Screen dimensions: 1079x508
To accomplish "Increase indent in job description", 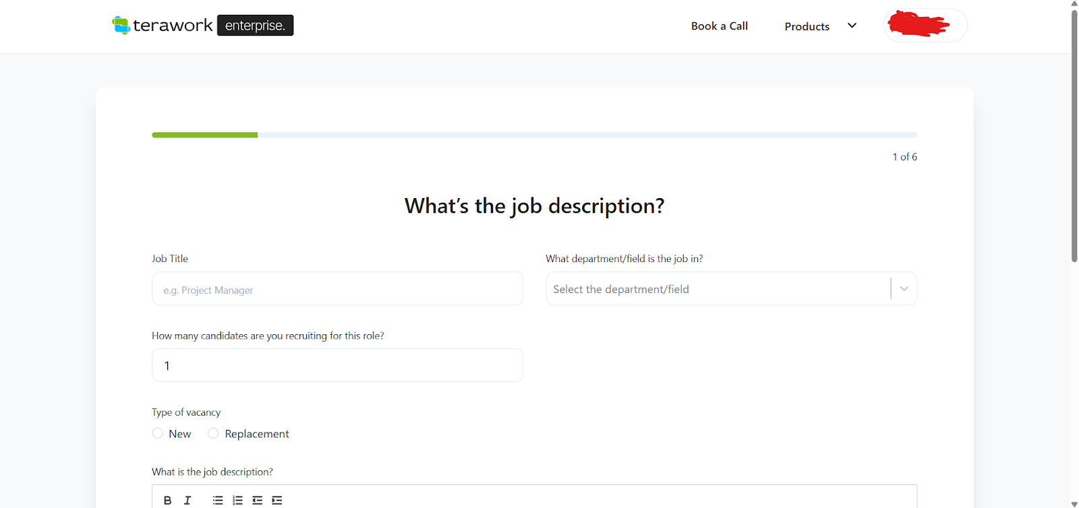I will click(x=277, y=500).
